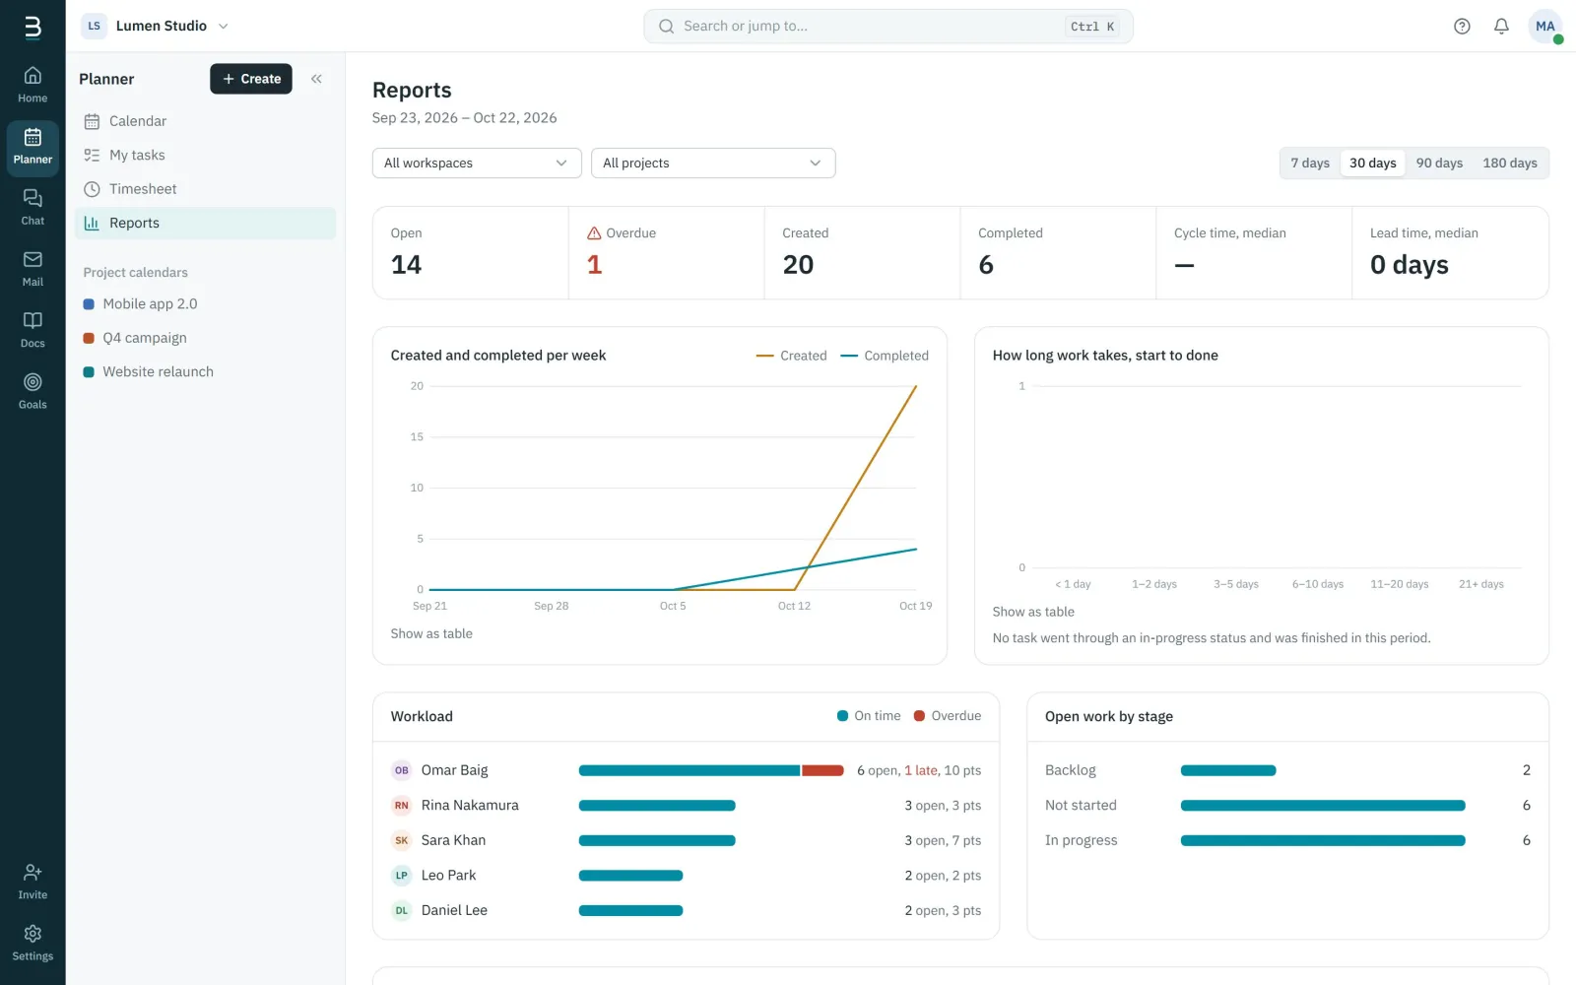The height and width of the screenshot is (985, 1576).
Task: Click Omar Baig's overdue red bar segment
Action: 822,770
